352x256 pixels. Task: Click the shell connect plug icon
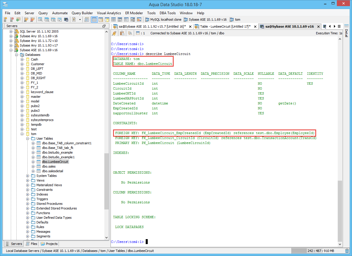pos(114,33)
